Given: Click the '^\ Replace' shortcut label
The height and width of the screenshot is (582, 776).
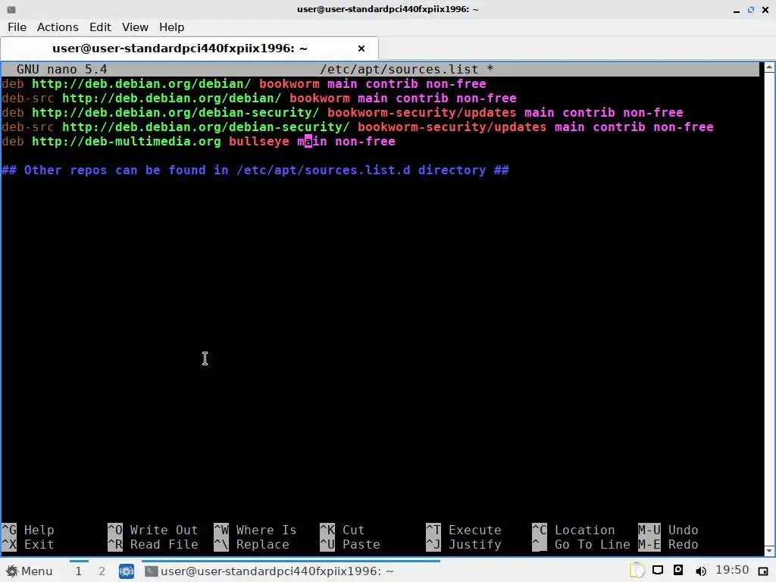Looking at the screenshot, I should point(252,544).
